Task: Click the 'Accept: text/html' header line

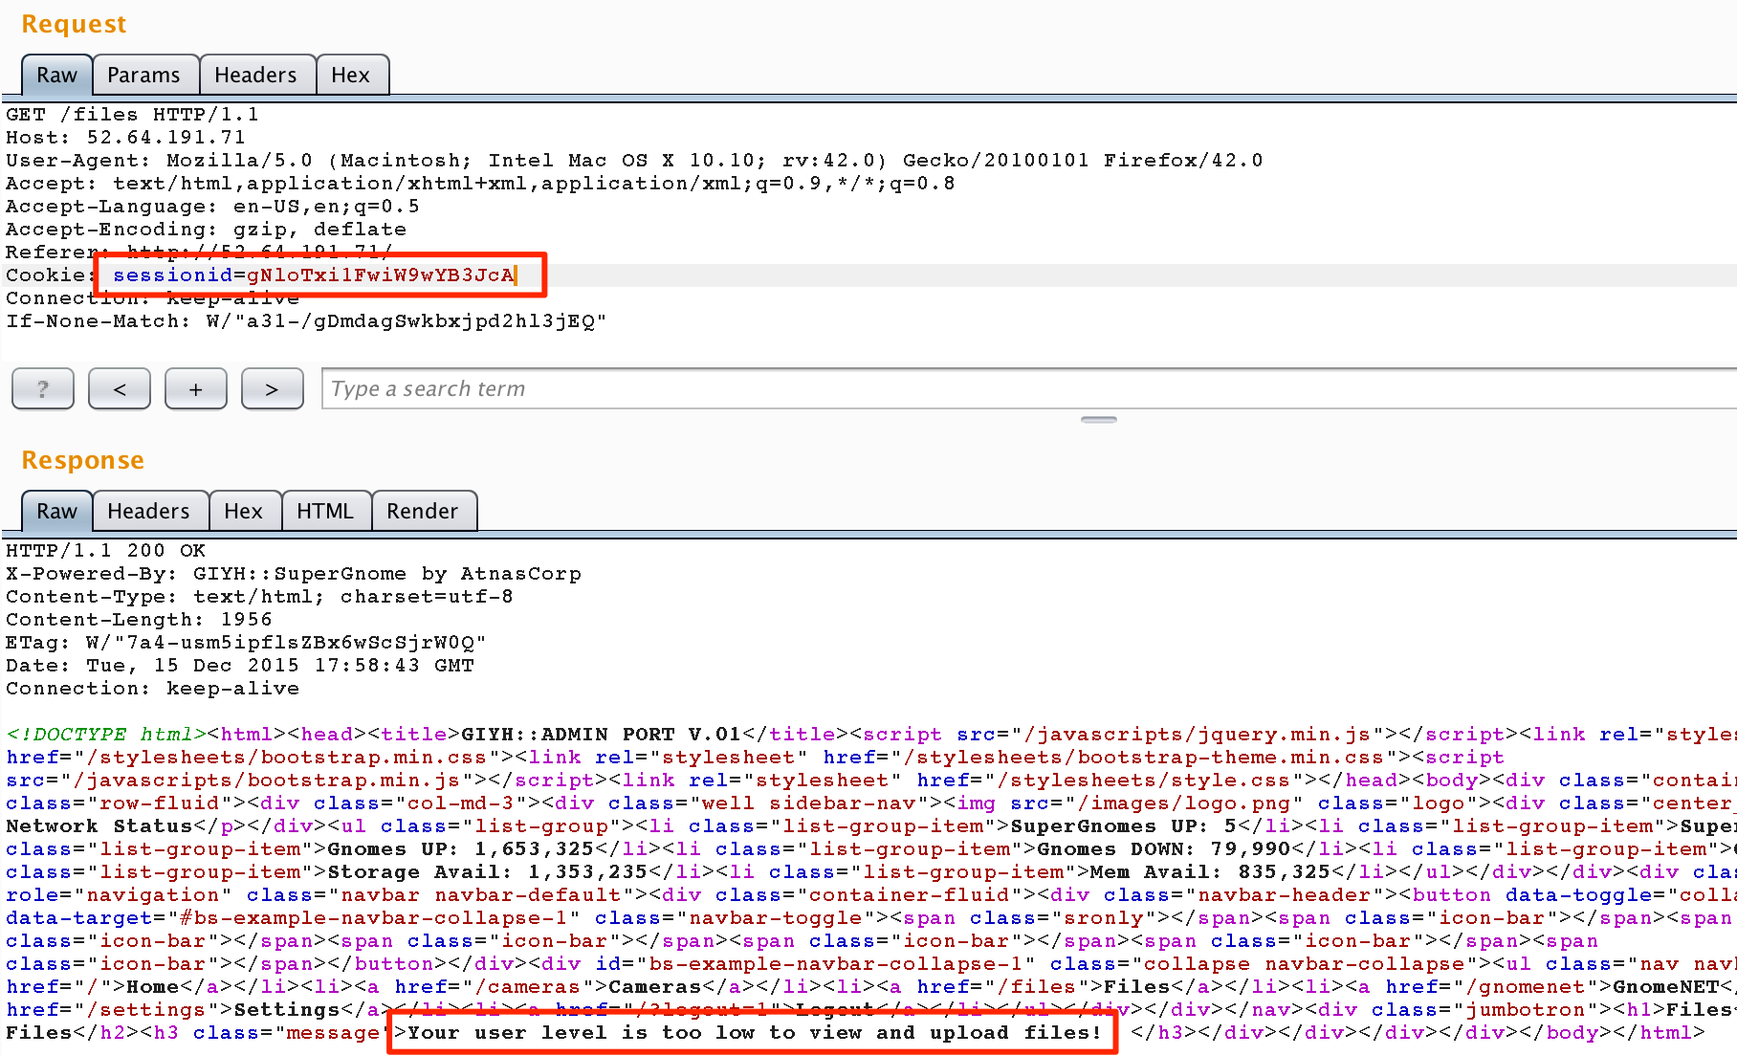Action: [480, 184]
